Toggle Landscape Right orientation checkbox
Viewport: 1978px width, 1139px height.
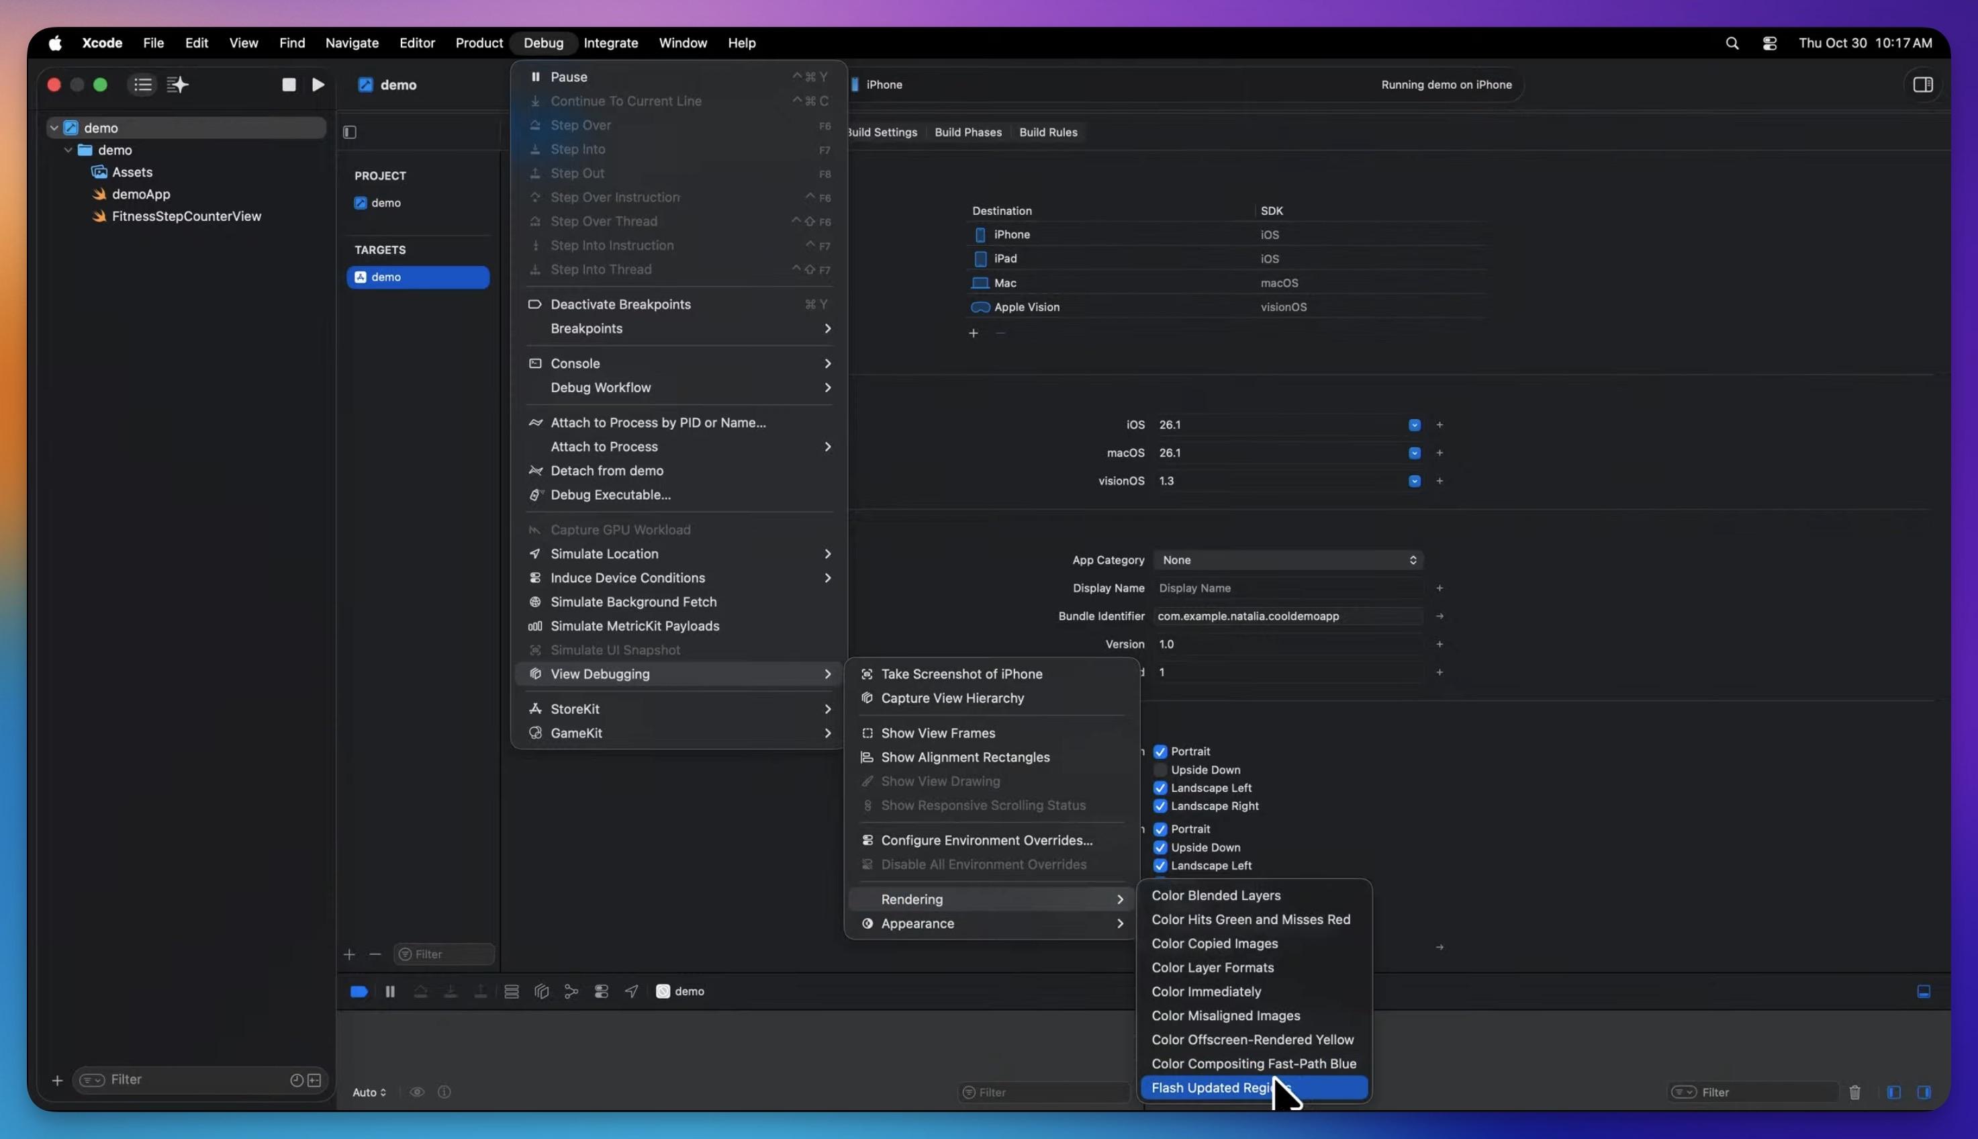tap(1160, 806)
